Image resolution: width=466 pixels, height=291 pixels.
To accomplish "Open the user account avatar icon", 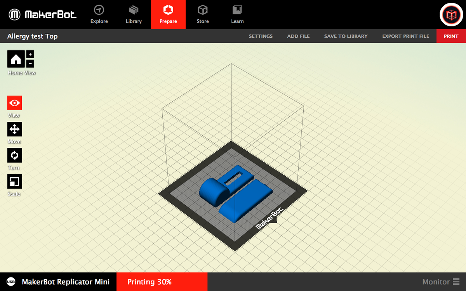I will pyautogui.click(x=450, y=15).
